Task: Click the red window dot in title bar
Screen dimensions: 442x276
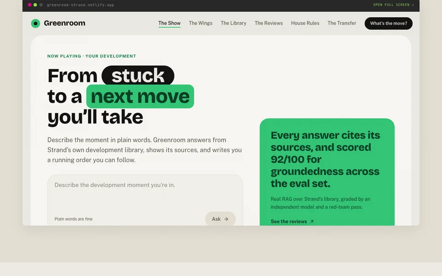Action: [x=29, y=5]
